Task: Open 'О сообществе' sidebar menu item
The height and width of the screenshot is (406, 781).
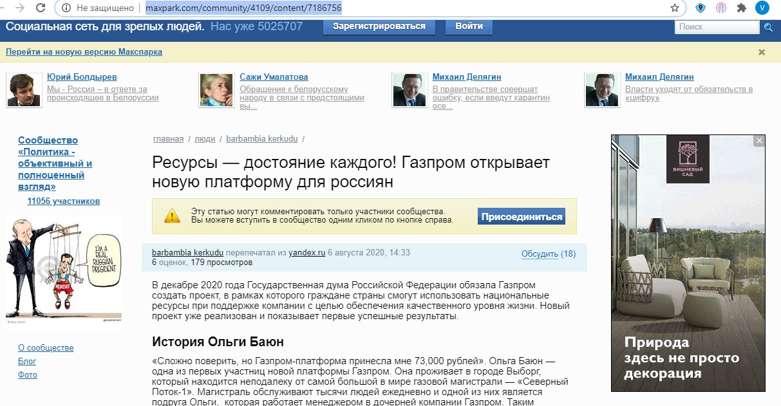Action: (x=46, y=348)
